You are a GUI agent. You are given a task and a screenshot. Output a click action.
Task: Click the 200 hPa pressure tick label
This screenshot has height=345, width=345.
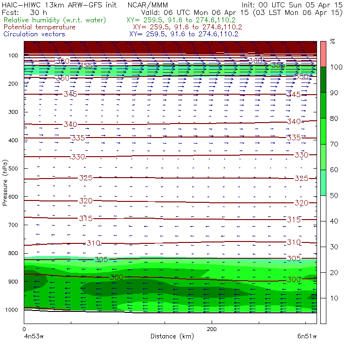[x=13, y=83]
